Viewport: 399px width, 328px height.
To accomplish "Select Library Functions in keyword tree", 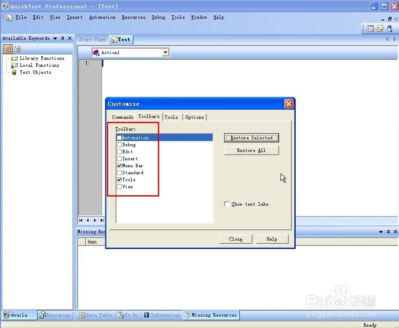I will [42, 59].
